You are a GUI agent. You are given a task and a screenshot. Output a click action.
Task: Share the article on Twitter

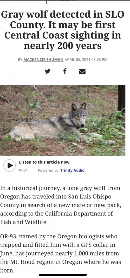point(47,71)
